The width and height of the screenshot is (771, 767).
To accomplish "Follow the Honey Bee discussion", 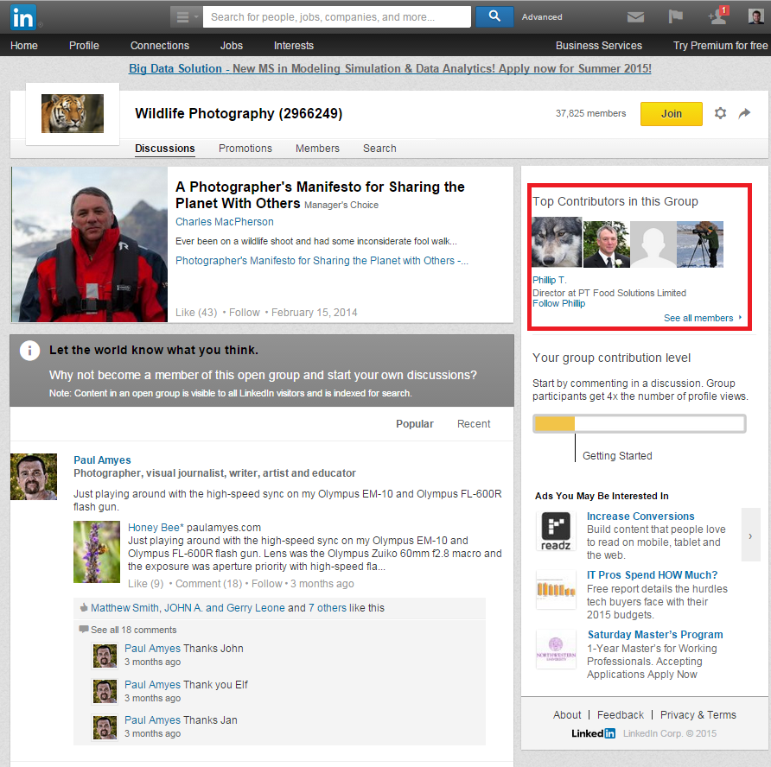I will [267, 584].
